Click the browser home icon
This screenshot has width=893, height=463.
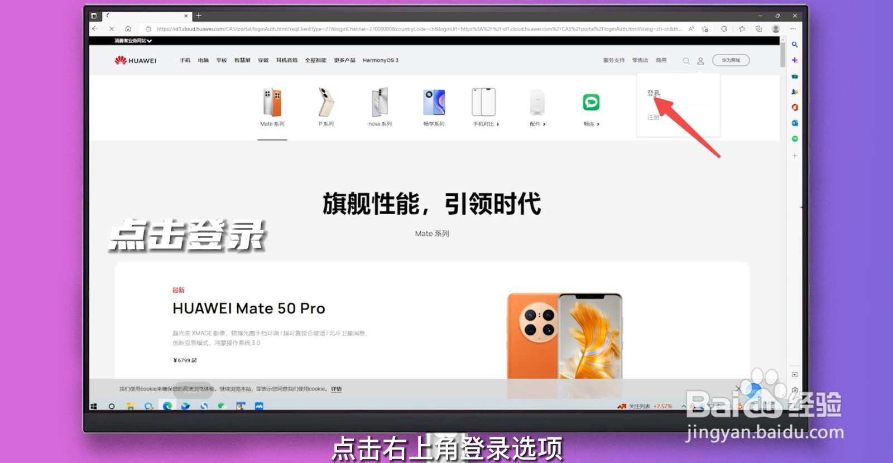128,28
